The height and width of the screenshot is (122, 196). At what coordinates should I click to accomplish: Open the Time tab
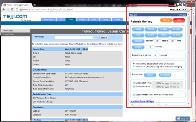(71, 20)
